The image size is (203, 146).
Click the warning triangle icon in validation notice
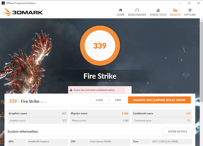pos(71,90)
